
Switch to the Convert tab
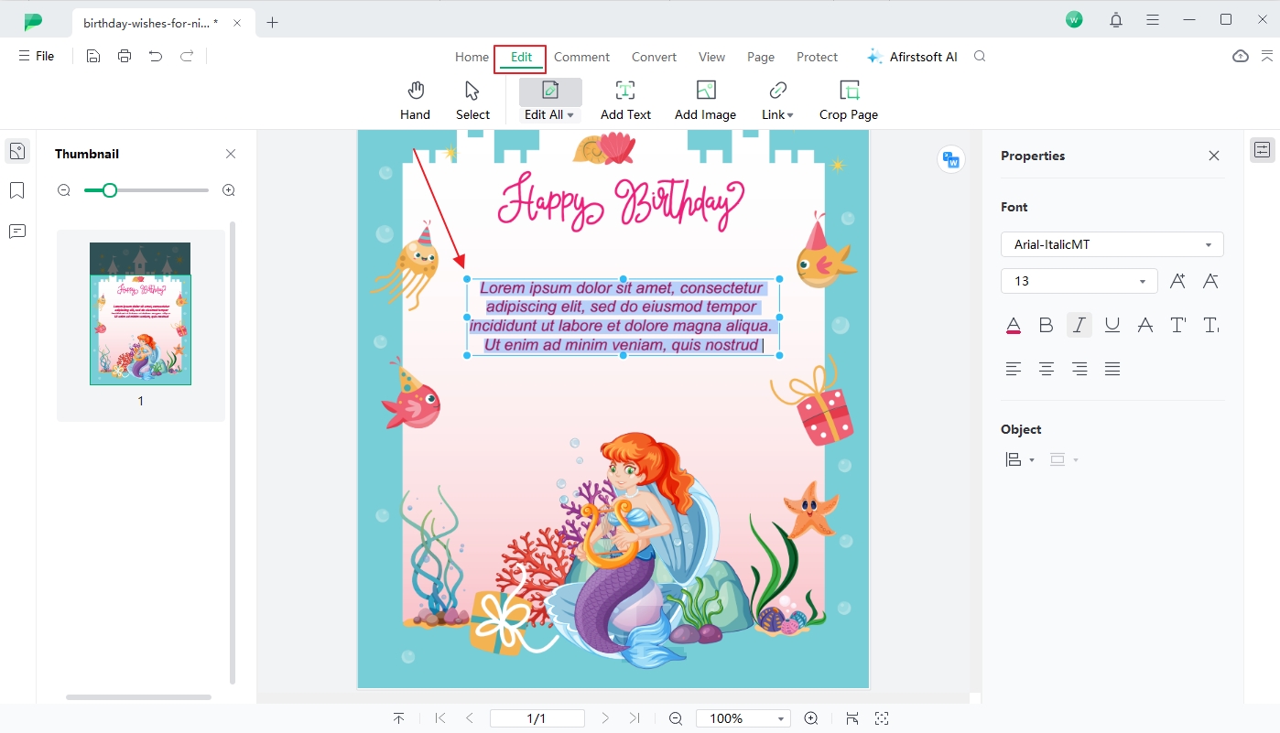click(x=654, y=57)
